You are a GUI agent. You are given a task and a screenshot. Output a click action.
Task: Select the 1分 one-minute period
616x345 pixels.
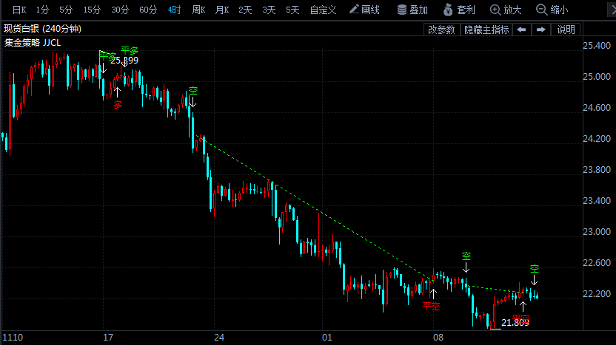click(x=43, y=10)
